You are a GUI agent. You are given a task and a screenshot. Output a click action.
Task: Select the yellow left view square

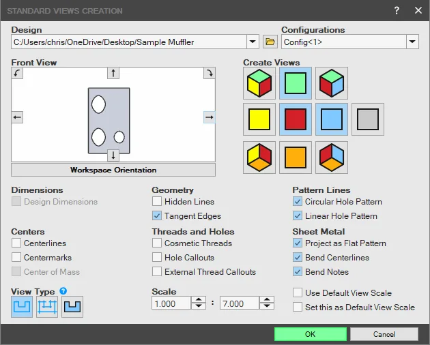(x=259, y=119)
